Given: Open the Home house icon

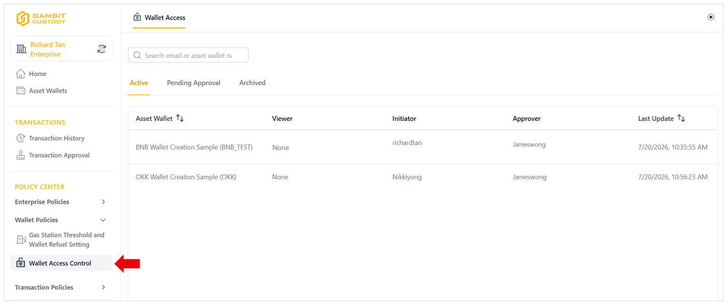Looking at the screenshot, I should tap(21, 74).
